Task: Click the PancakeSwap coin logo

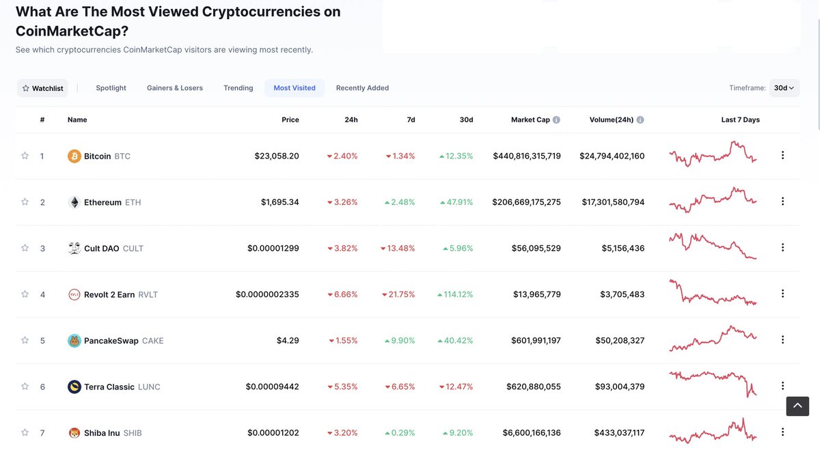Action: point(74,340)
